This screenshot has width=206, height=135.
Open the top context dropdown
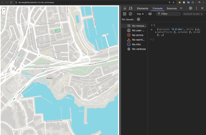[140, 14]
